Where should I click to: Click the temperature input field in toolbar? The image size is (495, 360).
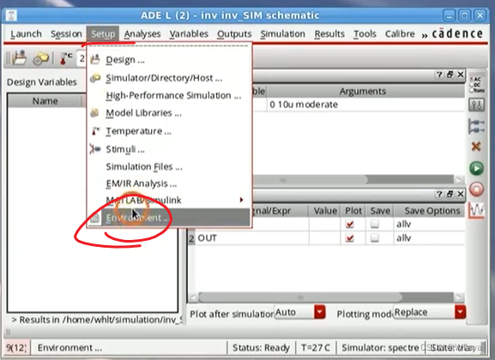coord(81,58)
